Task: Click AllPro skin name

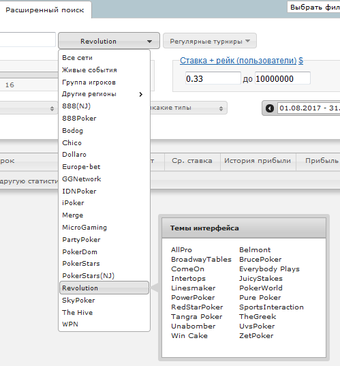Action: [181, 250]
